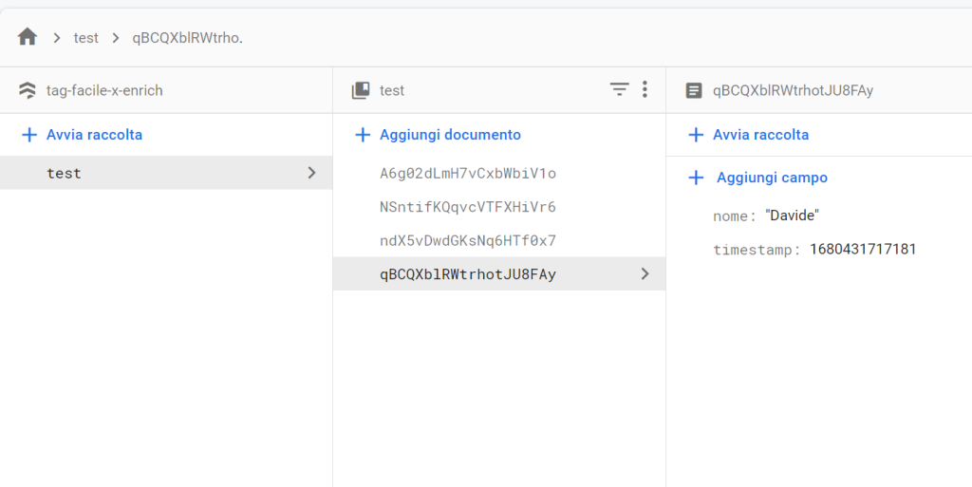Select the qBCQXblRWtrho. breadcrumb item
Viewport: 972px width, 487px height.
coord(188,38)
